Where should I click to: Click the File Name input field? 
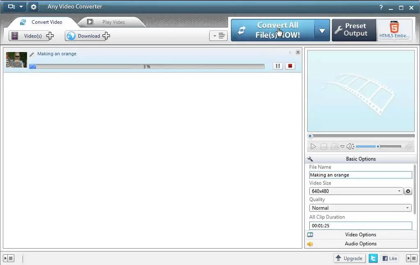point(361,175)
